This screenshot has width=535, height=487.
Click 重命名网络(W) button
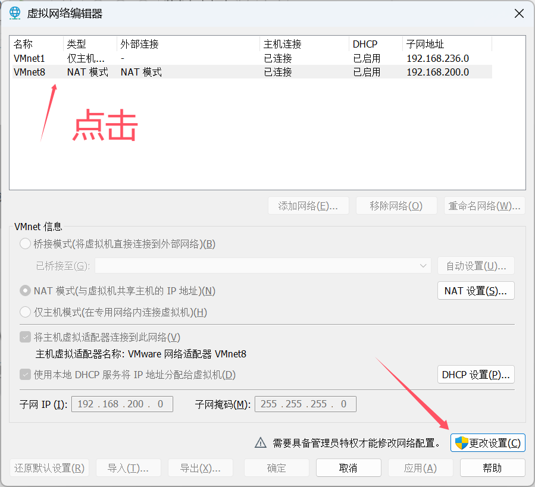[x=484, y=206]
